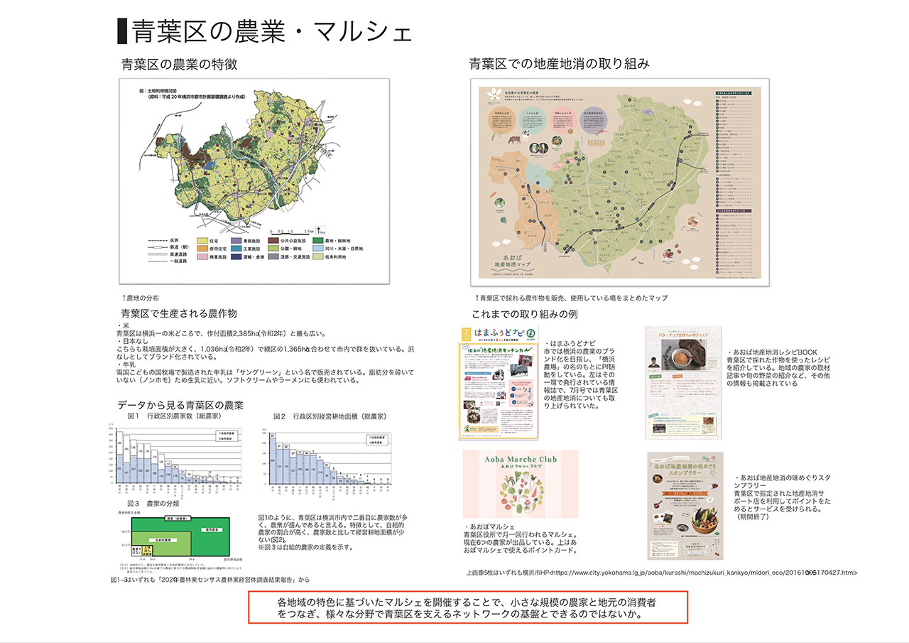Open the スタンプラリー flyer thumbnail
This screenshot has width=909, height=643.
tap(685, 506)
